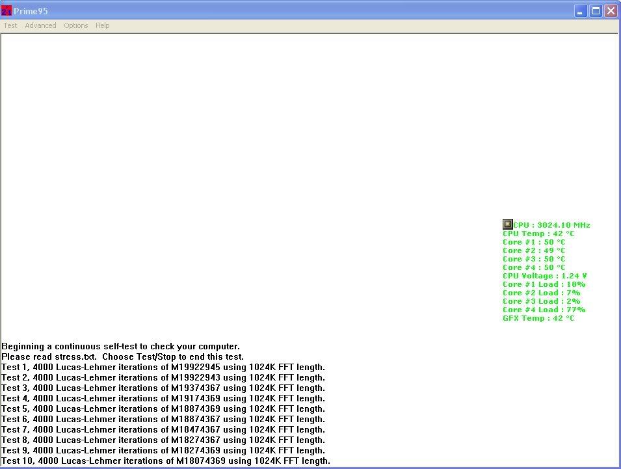Image resolution: width=621 pixels, height=469 pixels.
Task: Click the Test 2 line with M19922943
Action: tap(163, 377)
